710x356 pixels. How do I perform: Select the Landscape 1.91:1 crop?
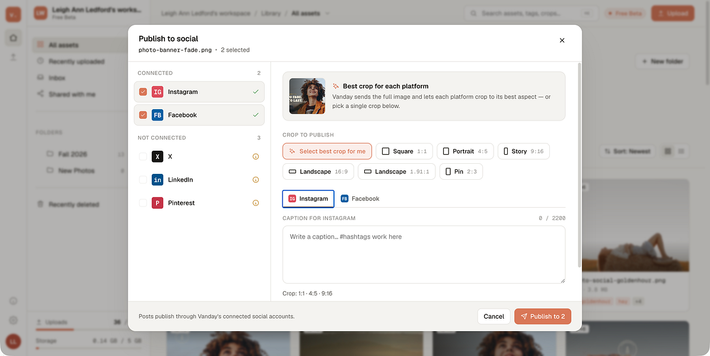(x=397, y=171)
